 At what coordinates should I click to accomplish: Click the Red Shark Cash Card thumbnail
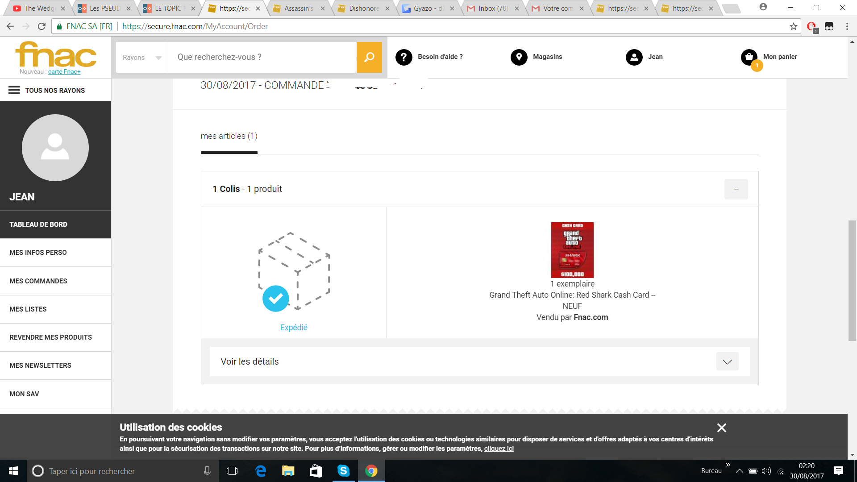click(x=572, y=250)
